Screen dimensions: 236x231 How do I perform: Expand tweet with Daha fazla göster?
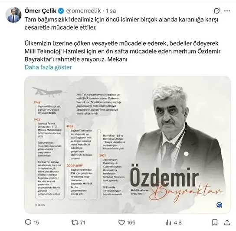click(x=48, y=67)
